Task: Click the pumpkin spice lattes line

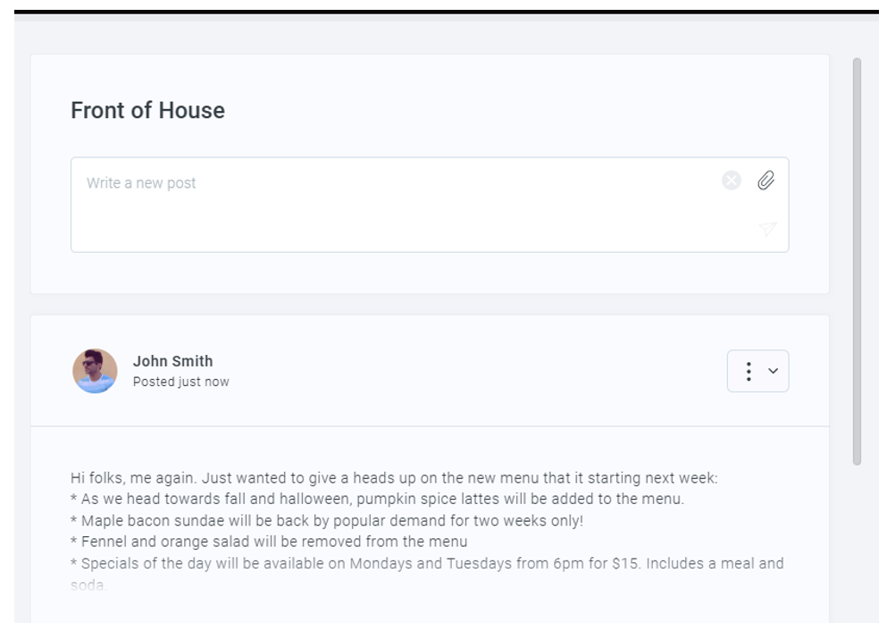Action: (x=377, y=499)
